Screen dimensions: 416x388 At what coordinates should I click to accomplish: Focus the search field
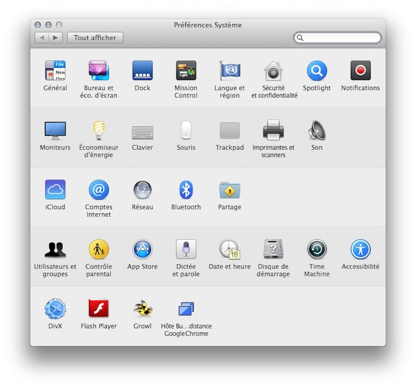point(338,38)
